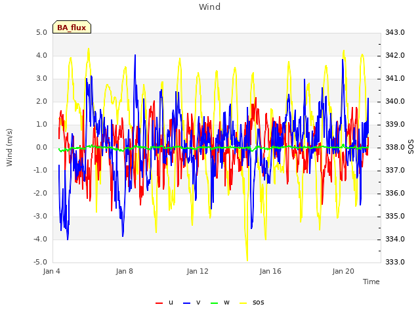Click the 'sos' legend label text
This screenshot has height=315, width=420.
(x=258, y=303)
